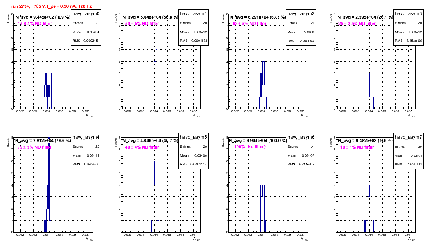Viewport: 430px width, 247px height.
Task: Select the havg_asym7 stats box title
Action: click(x=408, y=137)
